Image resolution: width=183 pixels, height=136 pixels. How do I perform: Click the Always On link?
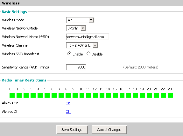(x=68, y=103)
